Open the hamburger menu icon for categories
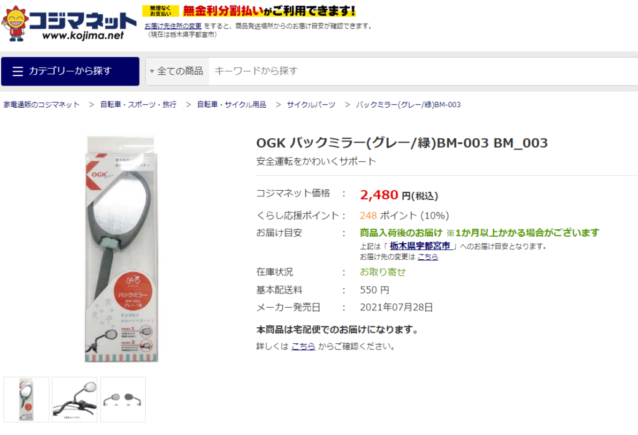 [x=17, y=72]
